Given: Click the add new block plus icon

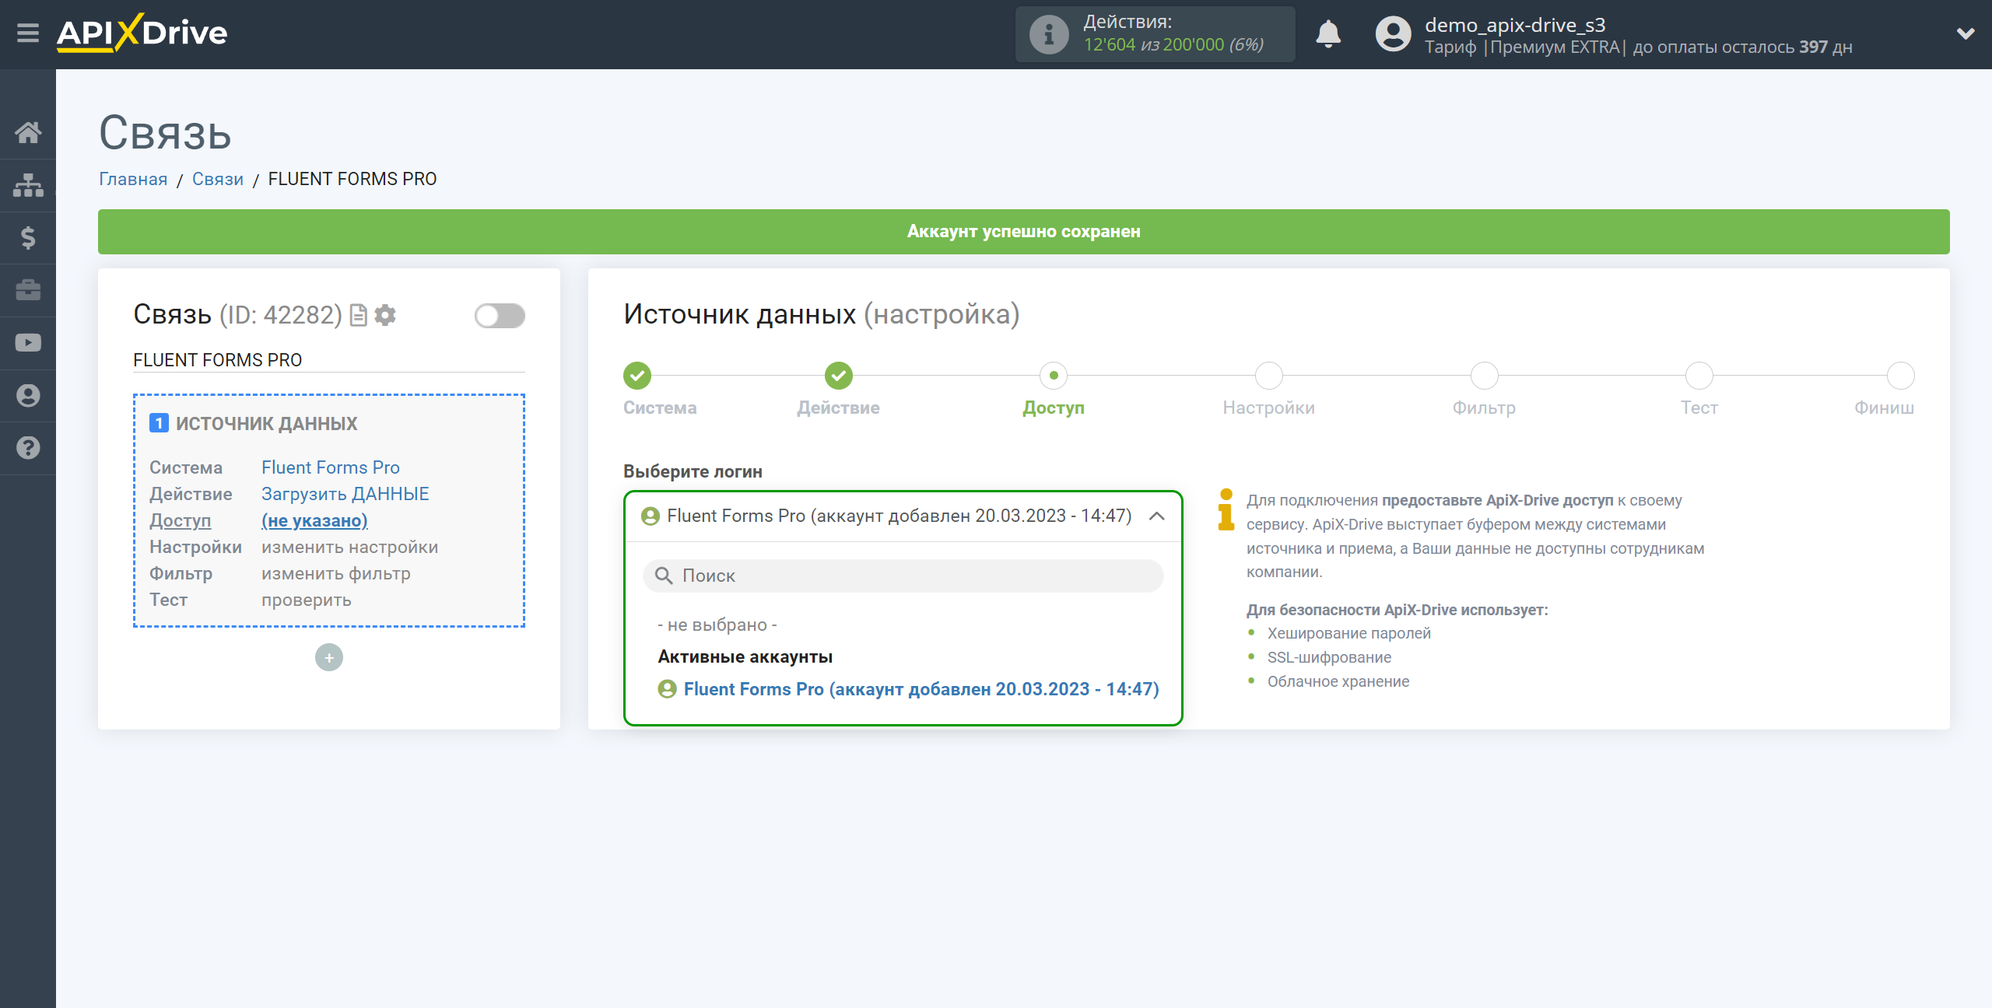Looking at the screenshot, I should tap(329, 657).
